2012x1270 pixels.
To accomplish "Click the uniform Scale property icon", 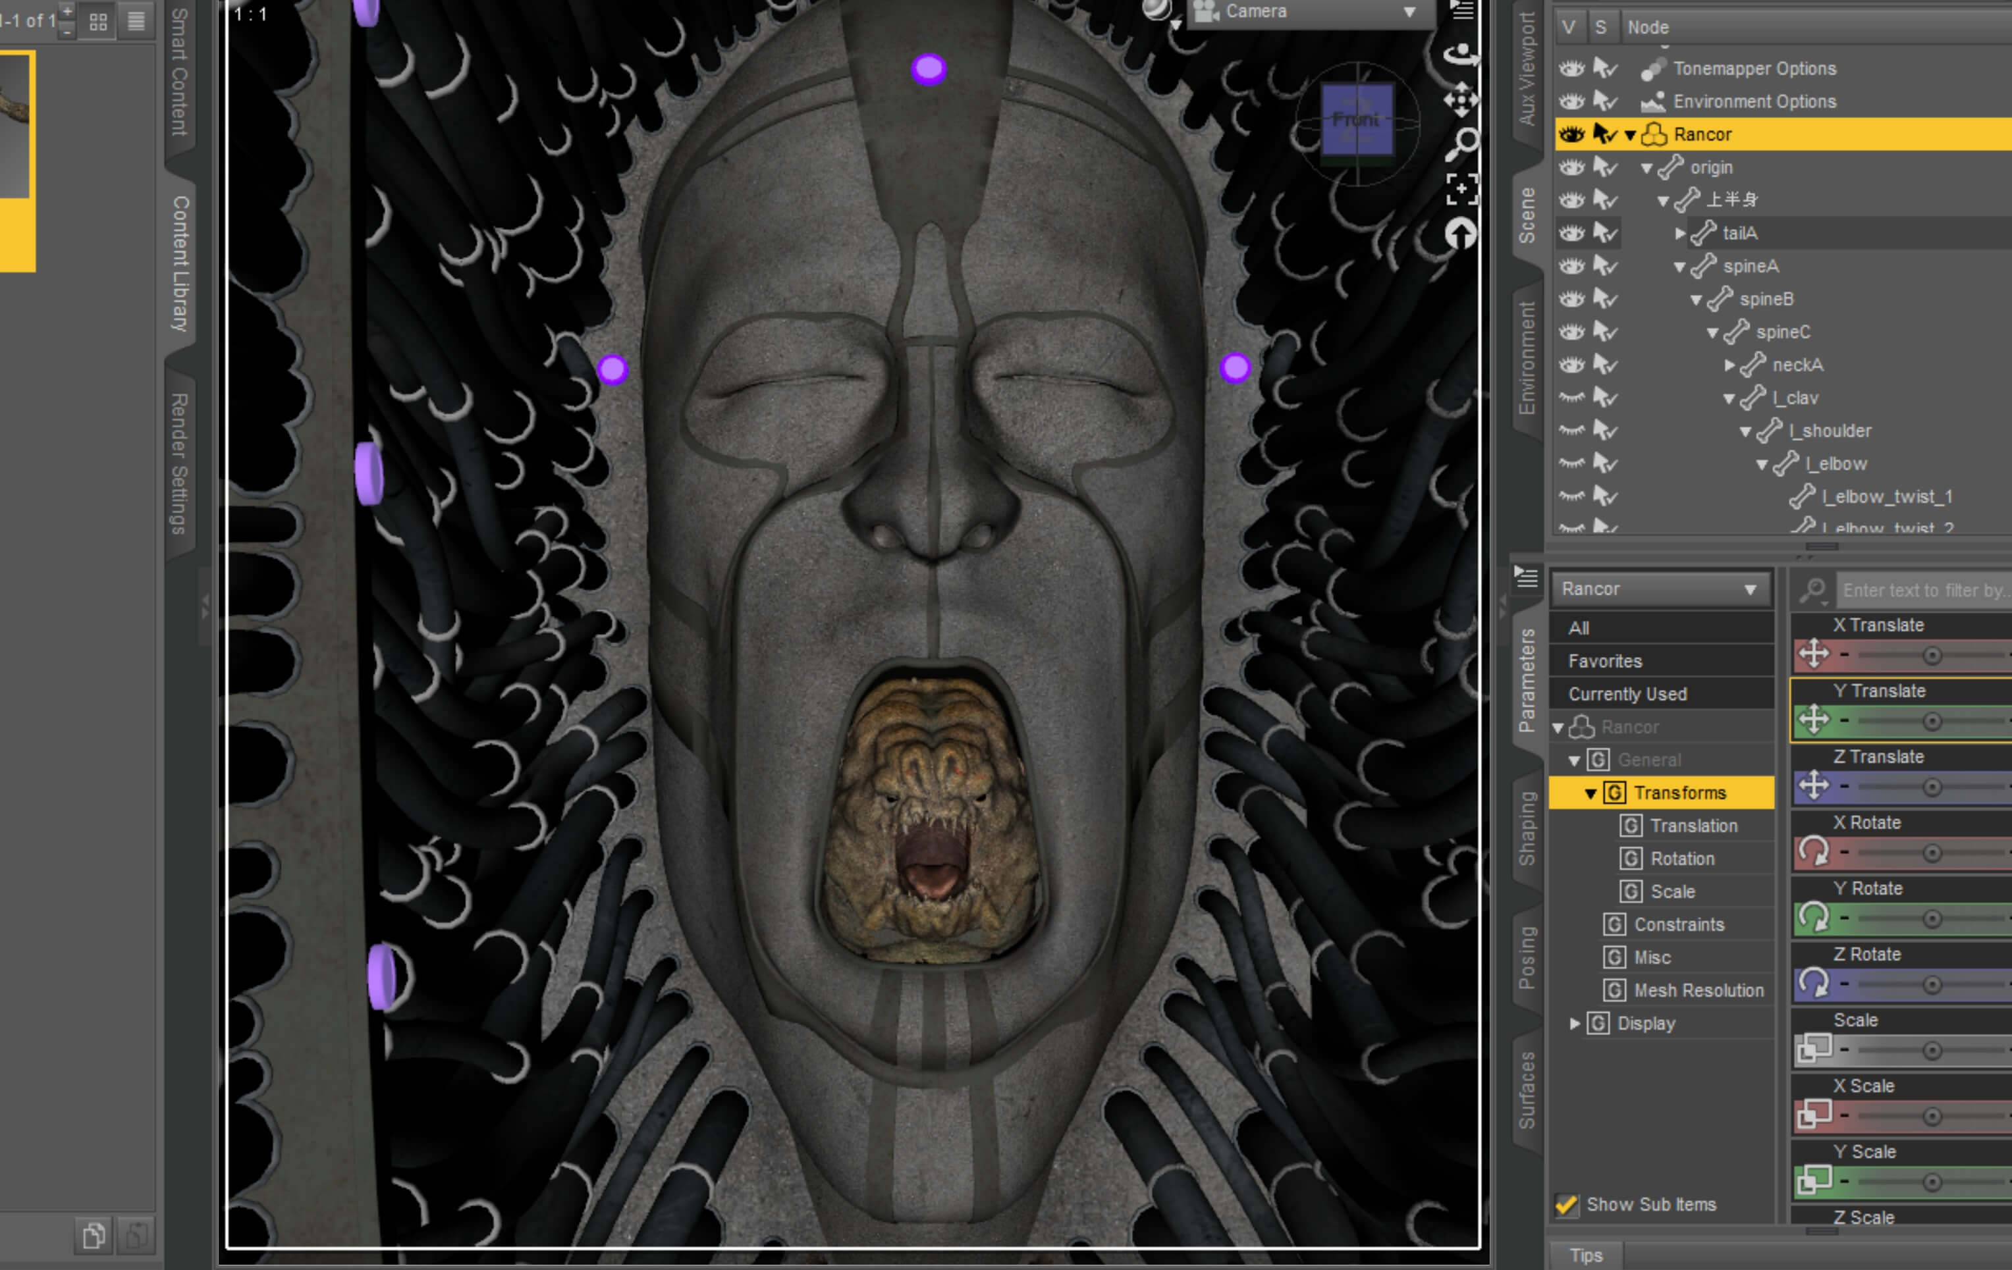I will pos(1813,1049).
